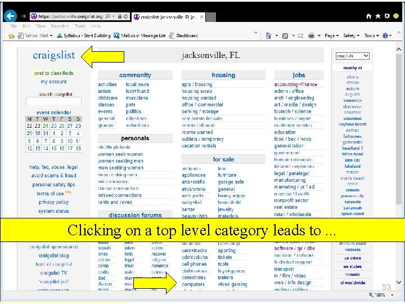Screen dimensions: 405x304
Task: Open the Blackboard favorite link
Action: coord(183,35)
